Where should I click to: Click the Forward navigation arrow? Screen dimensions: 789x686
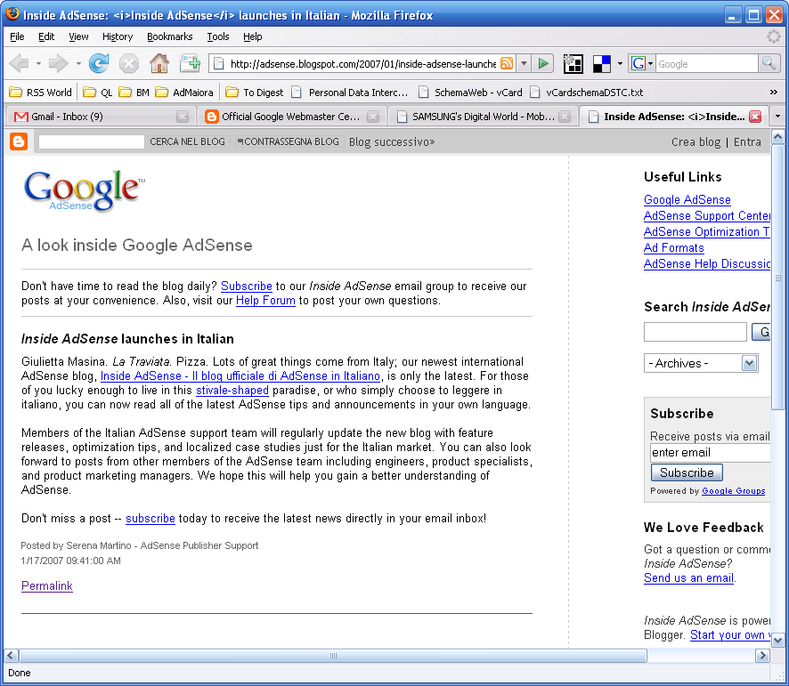pyautogui.click(x=59, y=63)
